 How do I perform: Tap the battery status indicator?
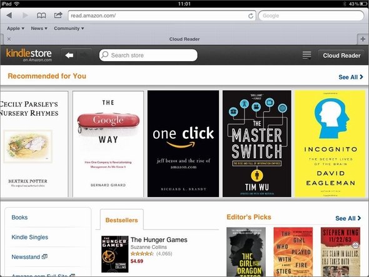363,4
